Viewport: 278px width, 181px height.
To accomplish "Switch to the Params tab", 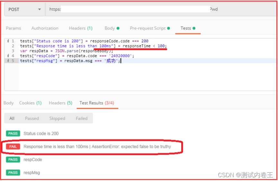I will point(13,28).
